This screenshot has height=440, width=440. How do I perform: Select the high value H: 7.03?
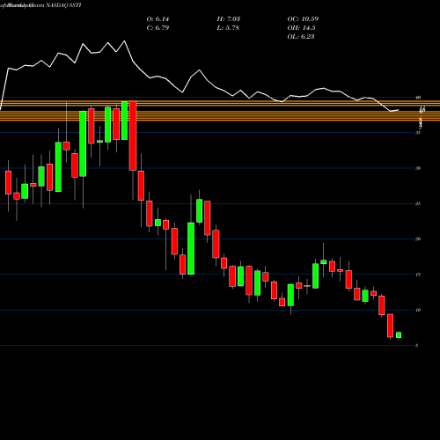(229, 19)
